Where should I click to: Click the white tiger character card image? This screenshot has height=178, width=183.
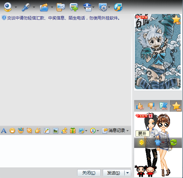158,52
